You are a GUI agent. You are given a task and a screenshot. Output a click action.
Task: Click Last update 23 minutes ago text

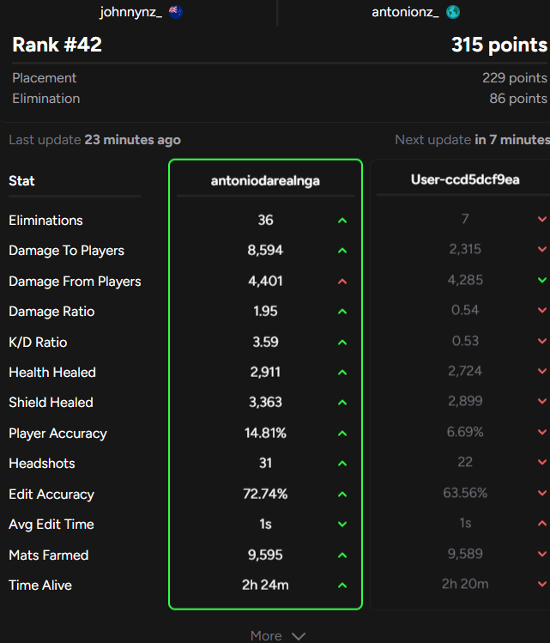coord(94,140)
